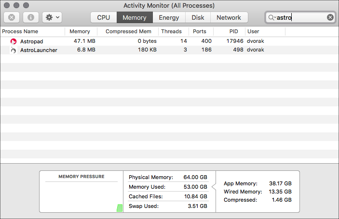Open the Disk tab
Viewport: 339px width, 219px height.
[198, 17]
